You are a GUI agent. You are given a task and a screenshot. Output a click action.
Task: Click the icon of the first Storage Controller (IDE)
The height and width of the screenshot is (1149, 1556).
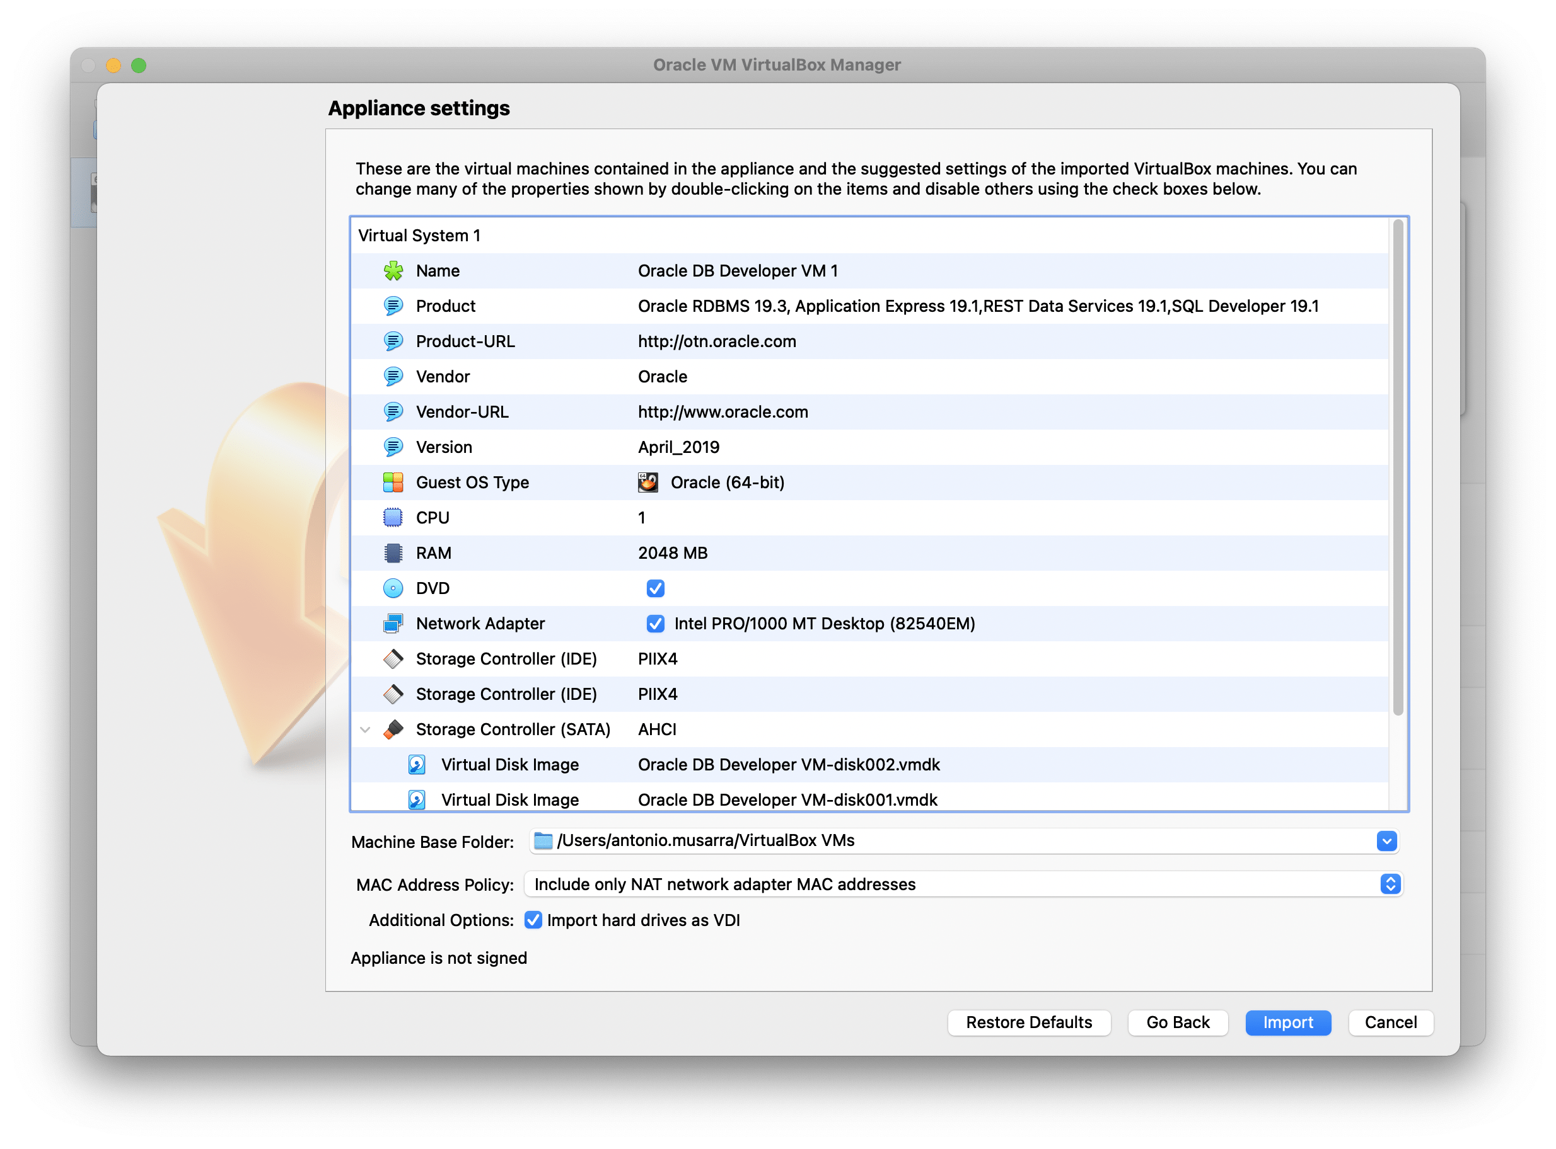point(393,660)
